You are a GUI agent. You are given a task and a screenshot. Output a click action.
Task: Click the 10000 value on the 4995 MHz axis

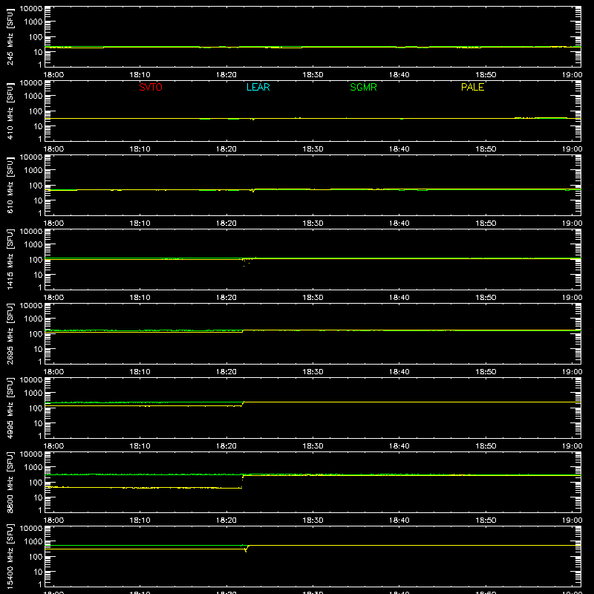click(31, 380)
